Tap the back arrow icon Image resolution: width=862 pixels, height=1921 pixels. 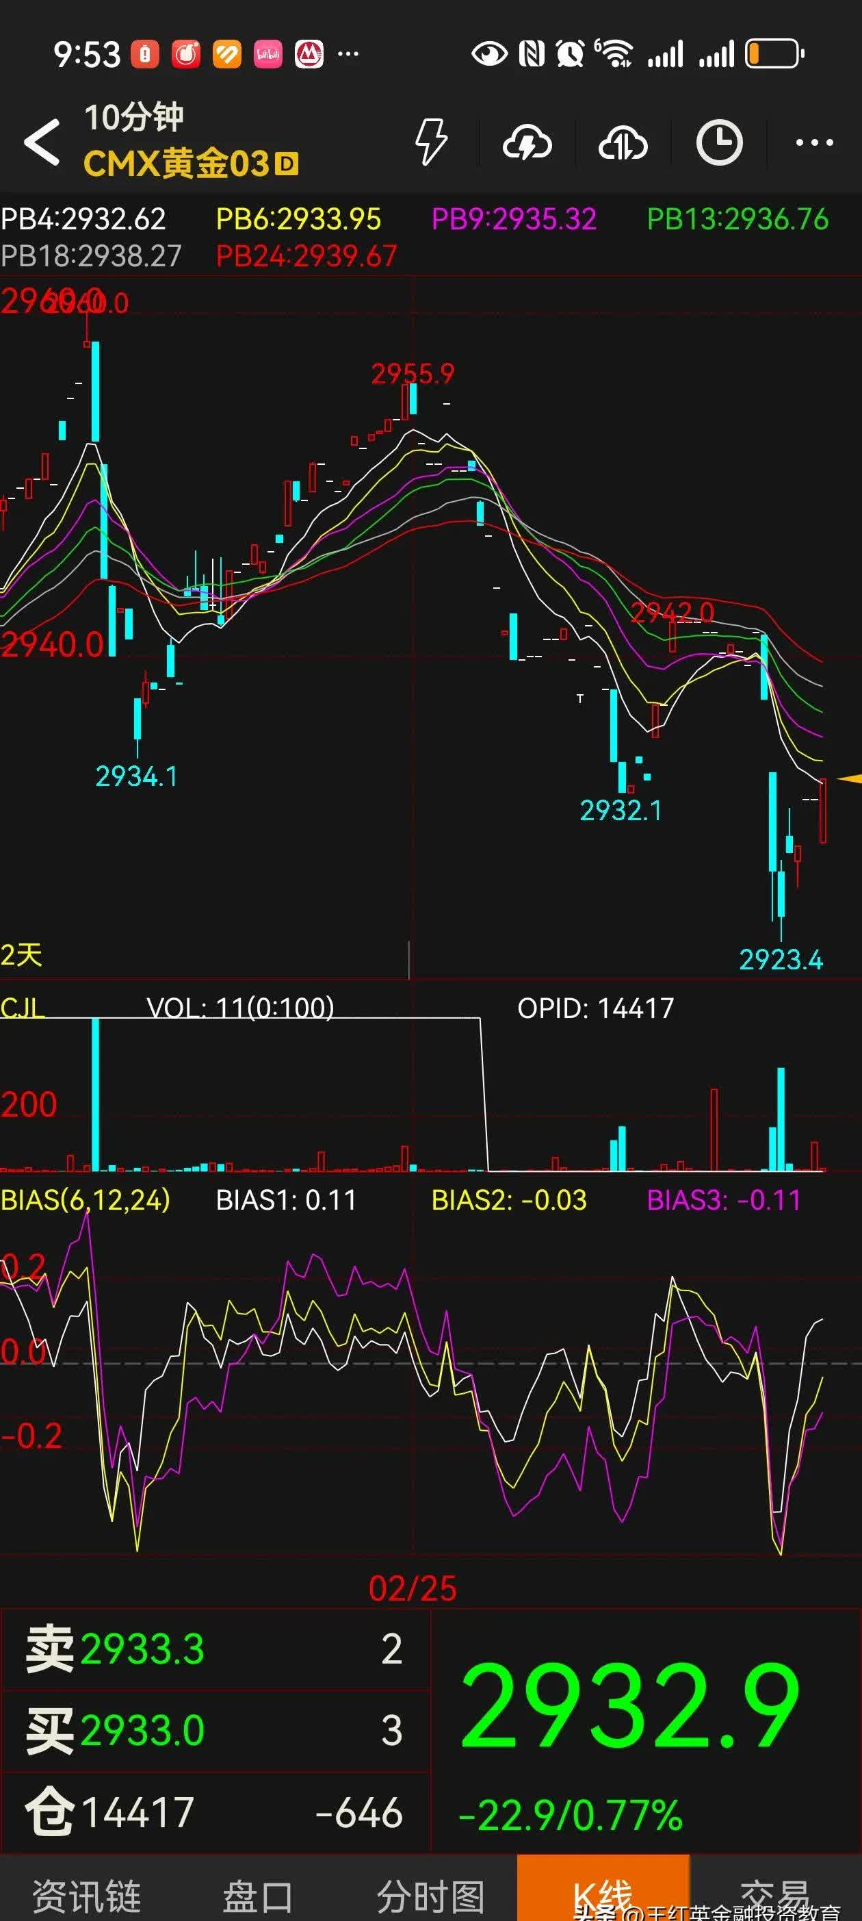click(x=42, y=142)
